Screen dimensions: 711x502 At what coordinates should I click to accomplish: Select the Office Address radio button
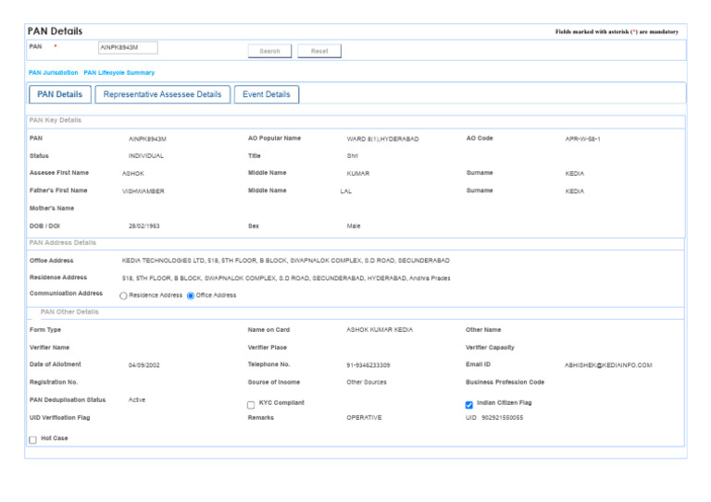191,296
